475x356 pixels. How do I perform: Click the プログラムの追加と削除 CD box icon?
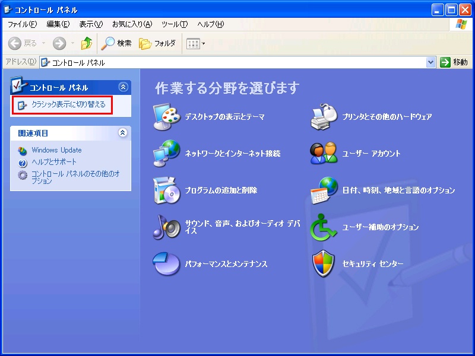[x=166, y=190]
